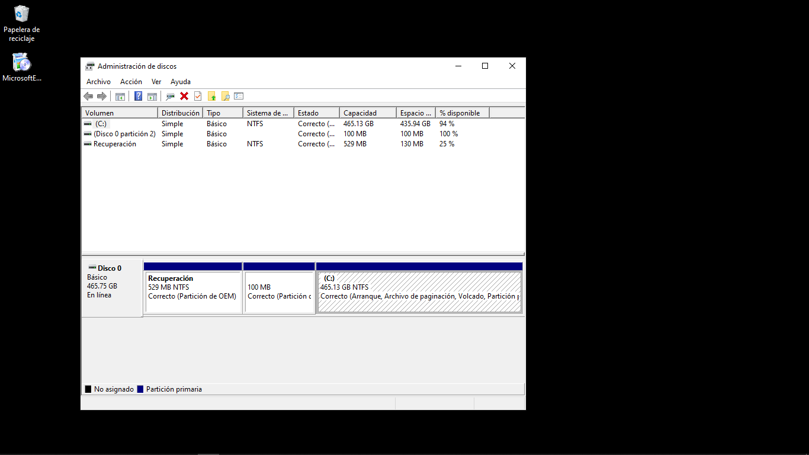
Task: Select the (C:) volume row
Action: tap(303, 124)
